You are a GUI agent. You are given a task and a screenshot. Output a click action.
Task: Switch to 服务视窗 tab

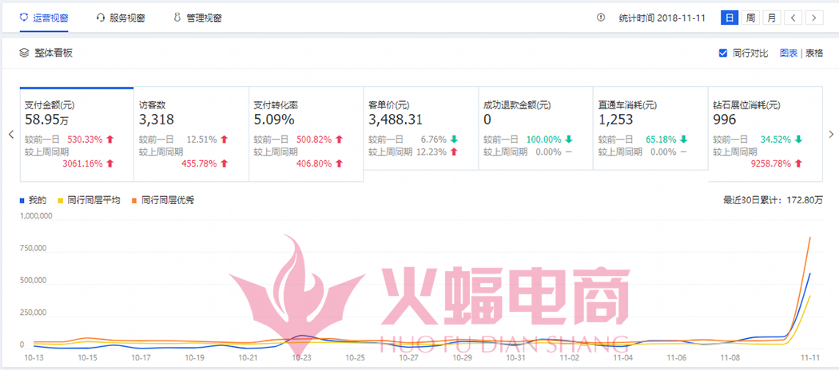pyautogui.click(x=121, y=18)
